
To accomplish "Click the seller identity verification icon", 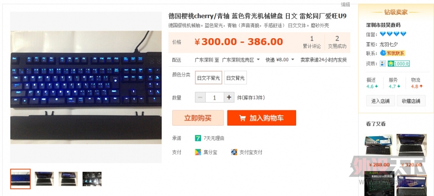I will click(x=383, y=64).
